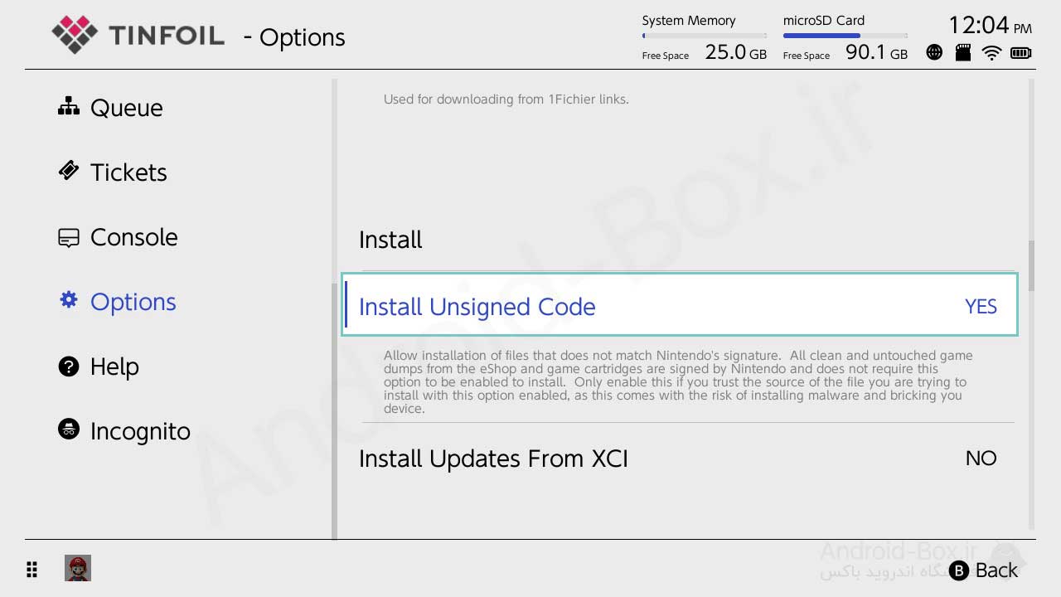Click the microSD Card storage bar
Image resolution: width=1061 pixels, height=597 pixels.
845,36
